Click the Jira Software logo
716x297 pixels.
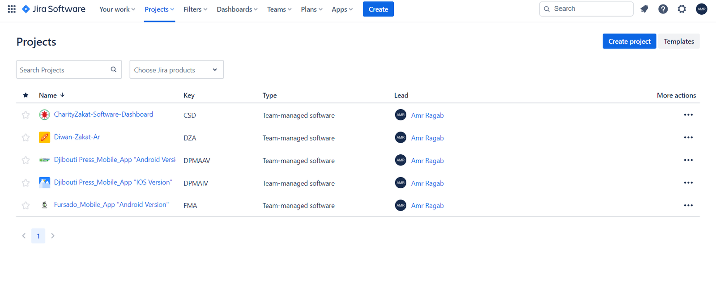pos(54,9)
